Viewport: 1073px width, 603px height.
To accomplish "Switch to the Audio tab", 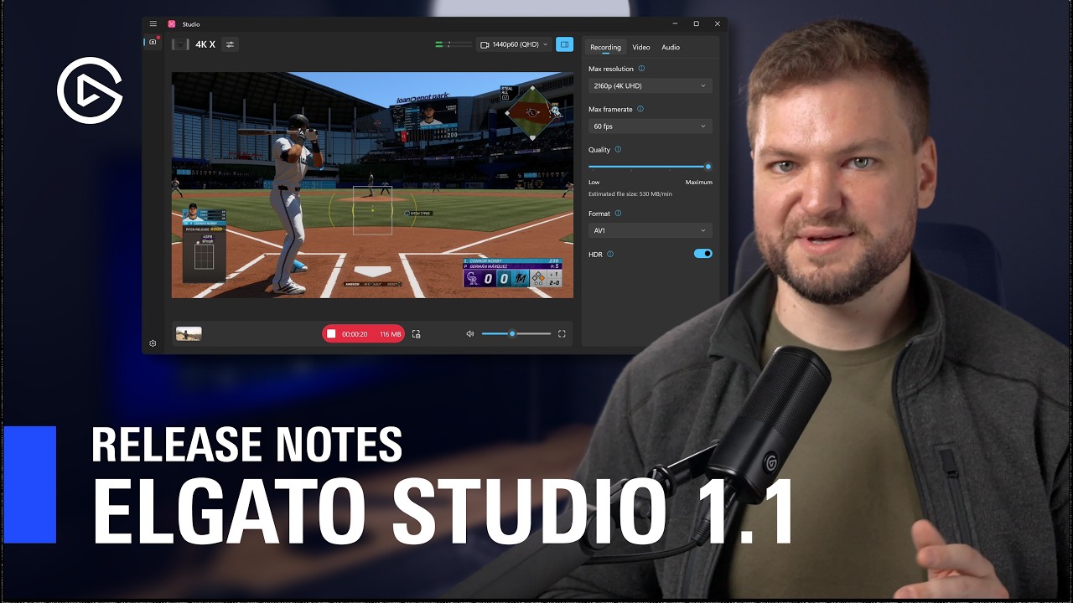I will tap(671, 48).
